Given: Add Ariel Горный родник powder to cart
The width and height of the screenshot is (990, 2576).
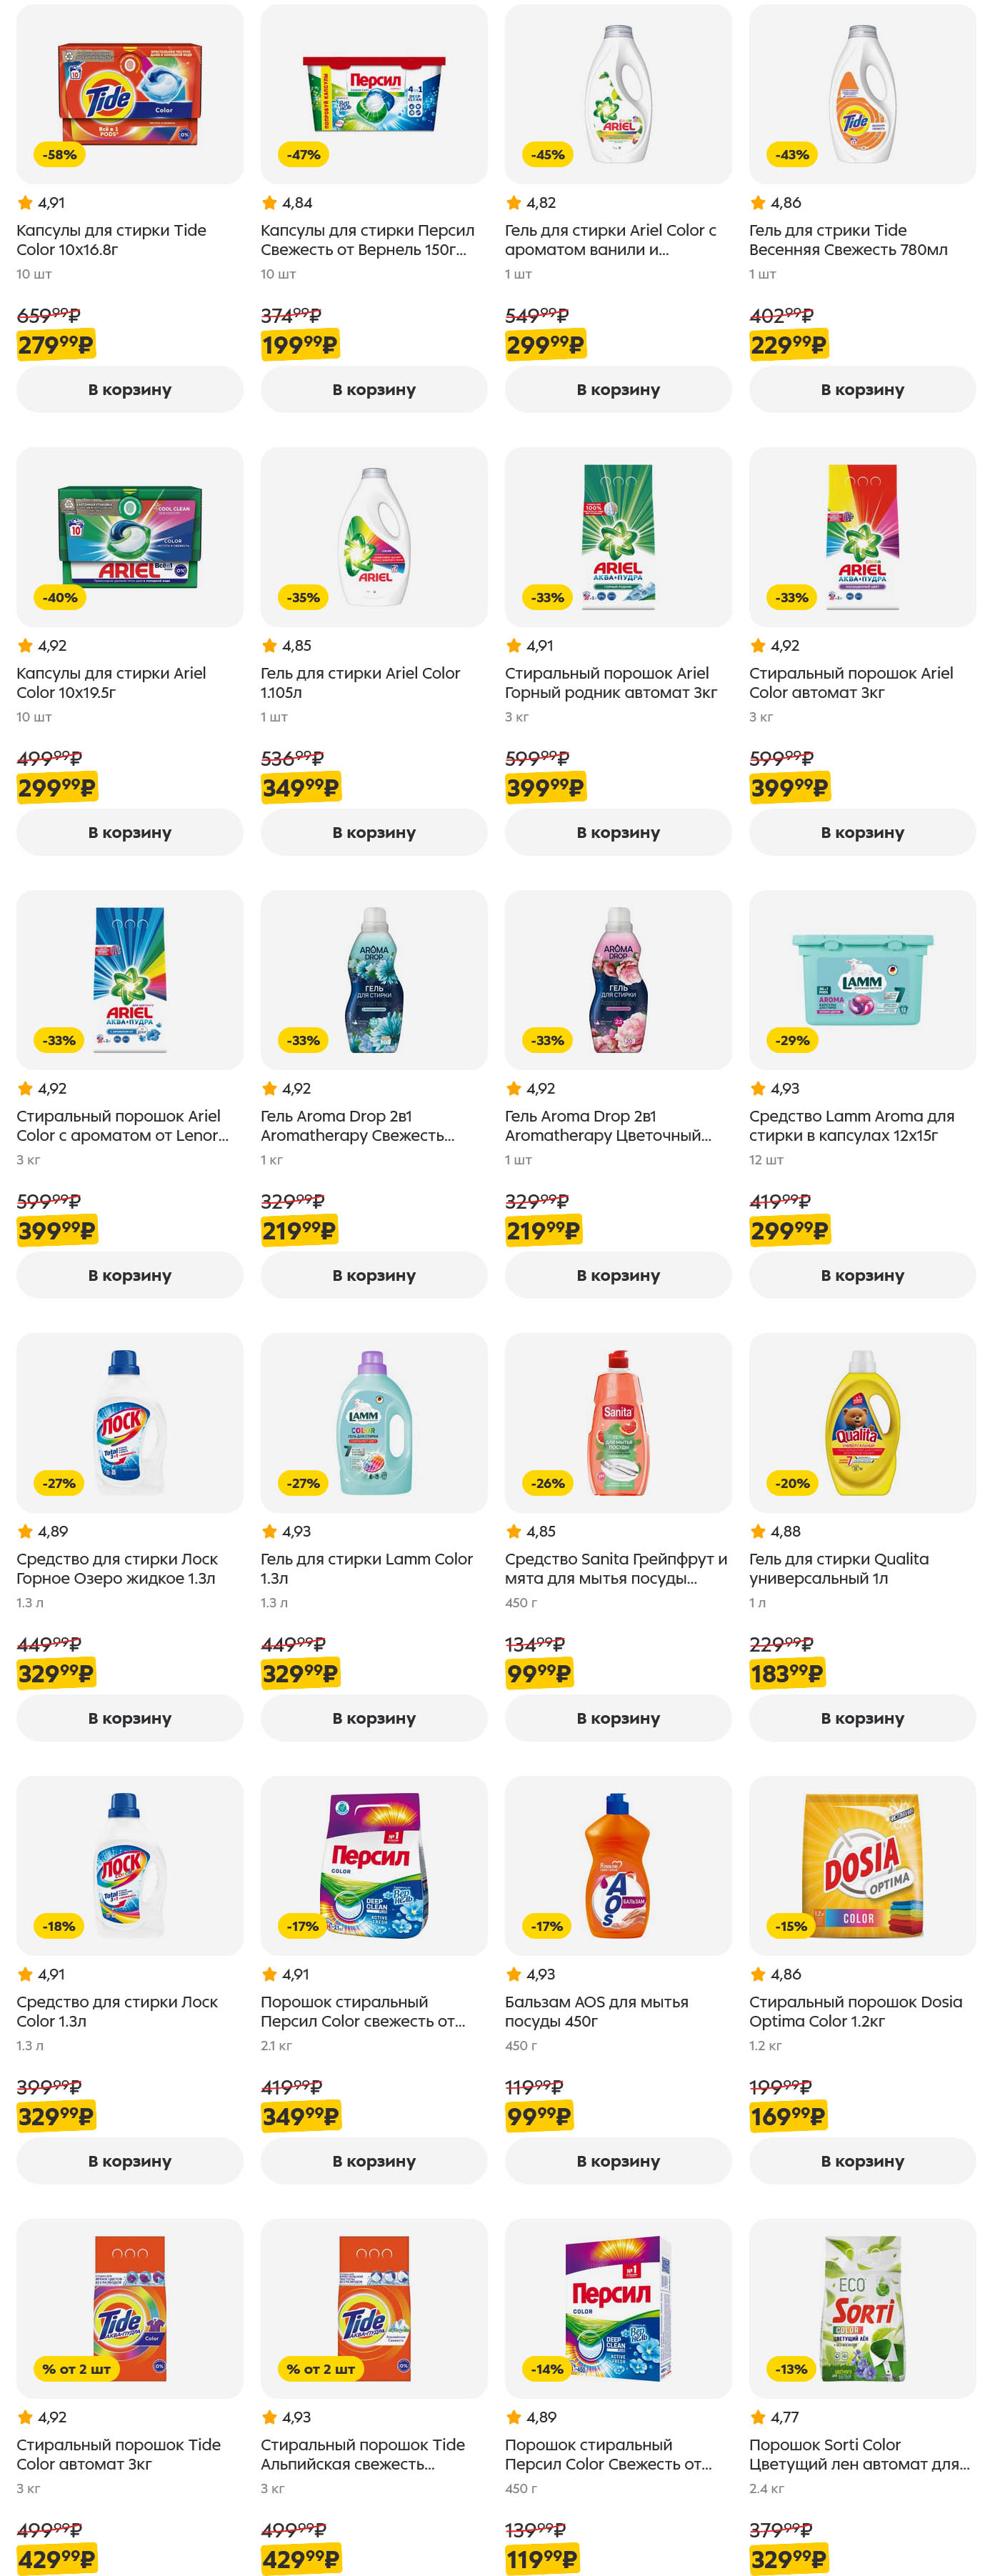Looking at the screenshot, I should click(x=617, y=832).
